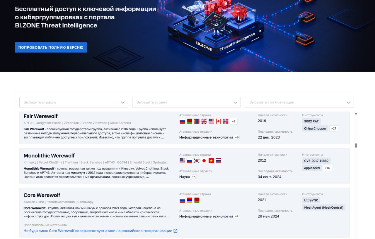
Task: Open the 'Выберите страну' country dropdown
Action: (x=186, y=102)
